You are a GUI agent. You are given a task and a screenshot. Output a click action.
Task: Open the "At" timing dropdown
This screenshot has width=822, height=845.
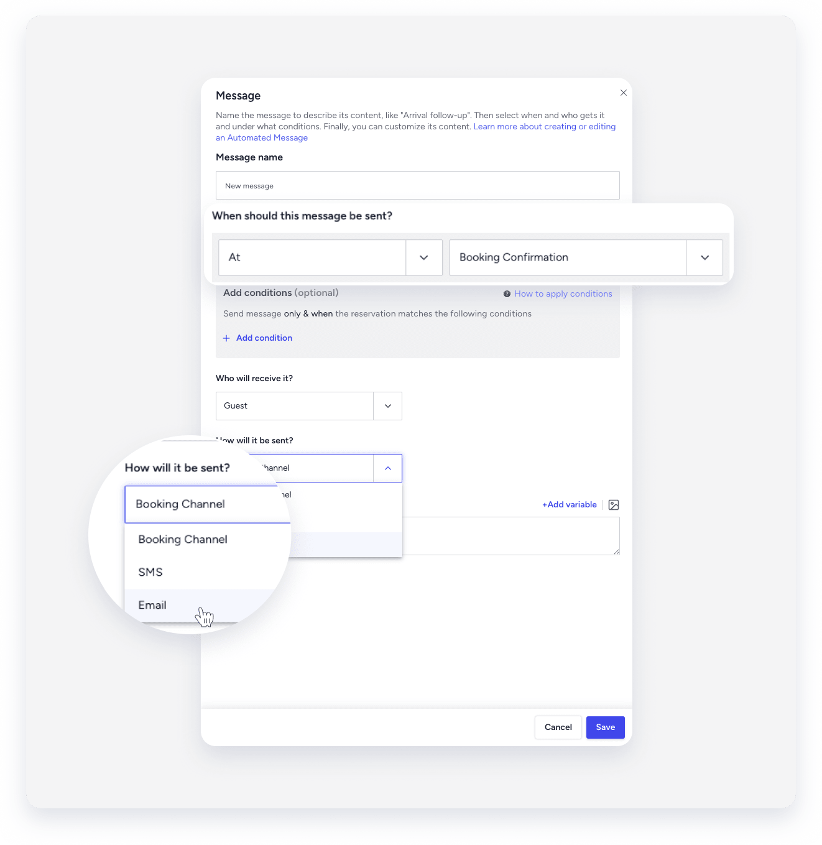423,257
